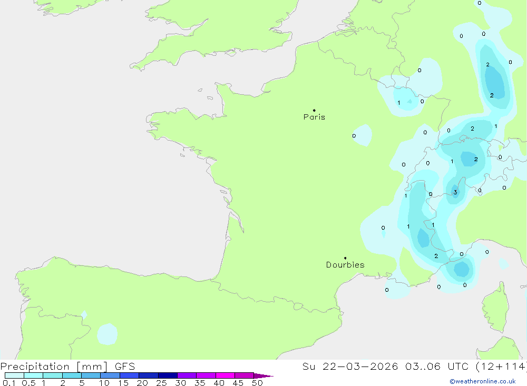Click the legend value label '45'
527x386 pixels.
(238, 383)
